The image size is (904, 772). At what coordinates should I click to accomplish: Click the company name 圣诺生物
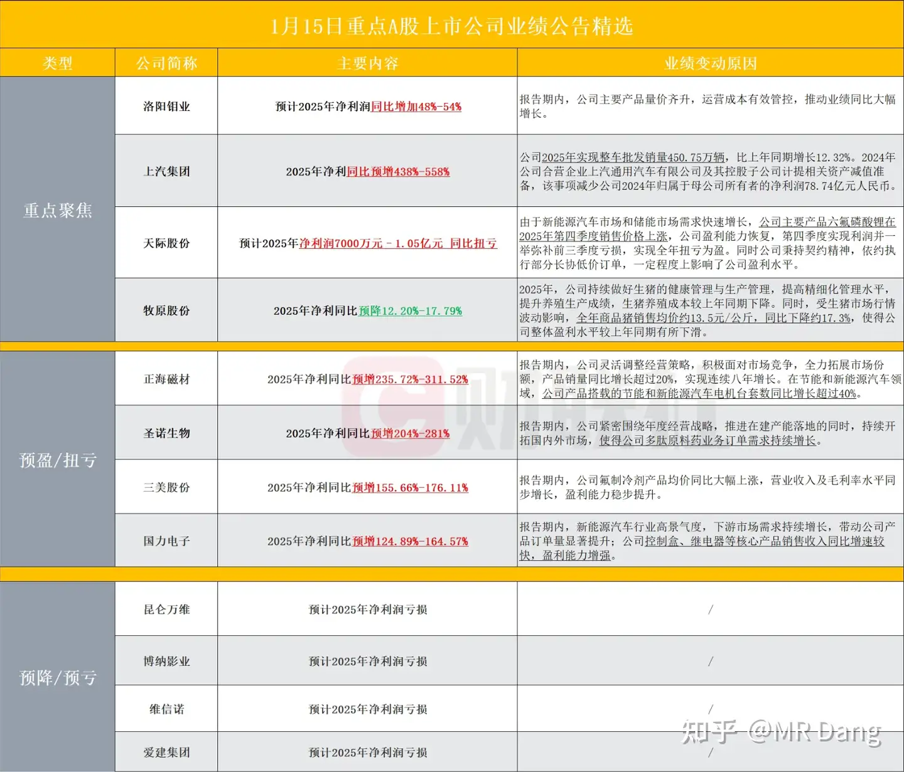[165, 433]
